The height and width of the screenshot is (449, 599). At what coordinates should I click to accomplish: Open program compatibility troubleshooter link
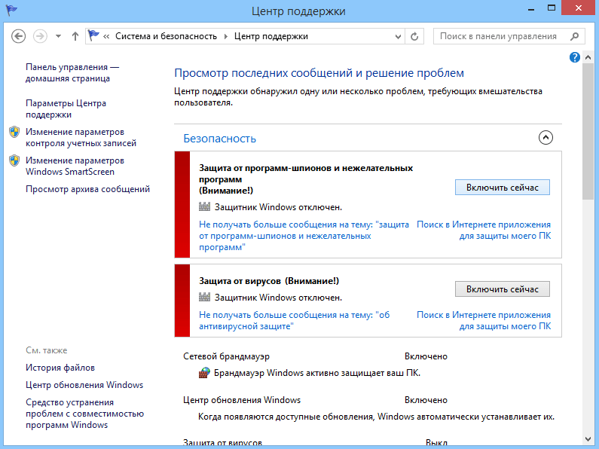pos(85,414)
